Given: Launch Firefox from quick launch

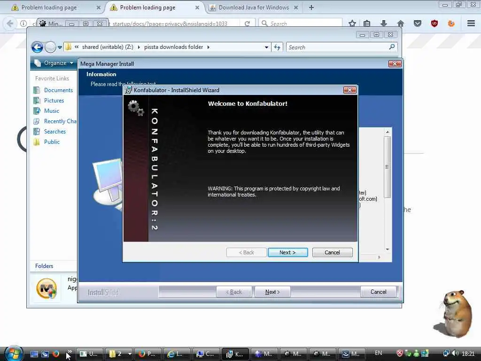Looking at the screenshot, I should click(x=56, y=354).
